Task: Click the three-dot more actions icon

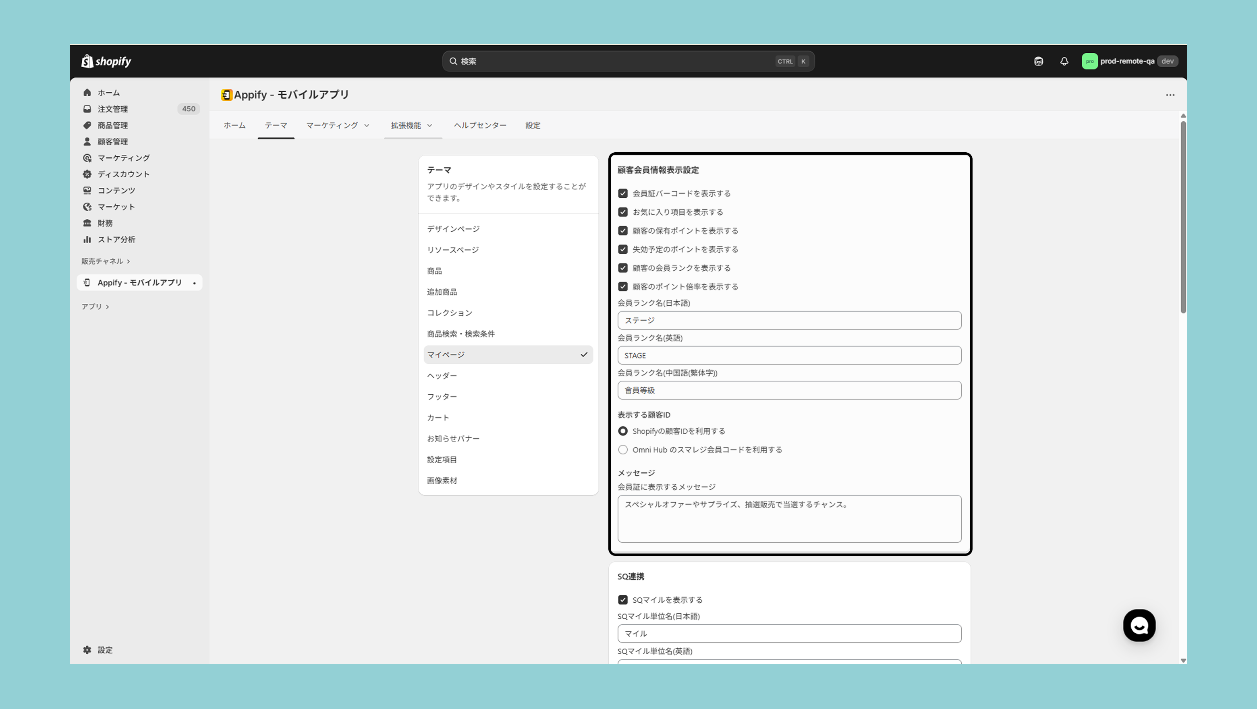Action: [x=1170, y=95]
